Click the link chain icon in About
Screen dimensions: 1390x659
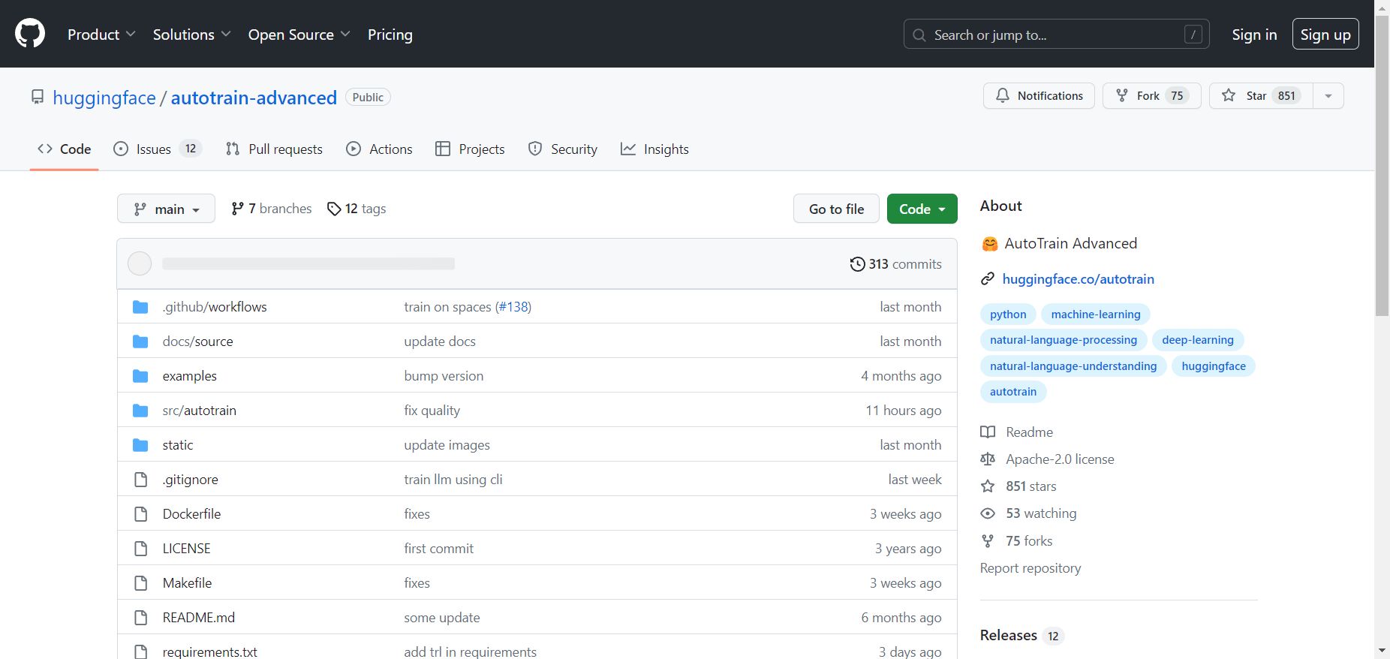click(x=988, y=279)
